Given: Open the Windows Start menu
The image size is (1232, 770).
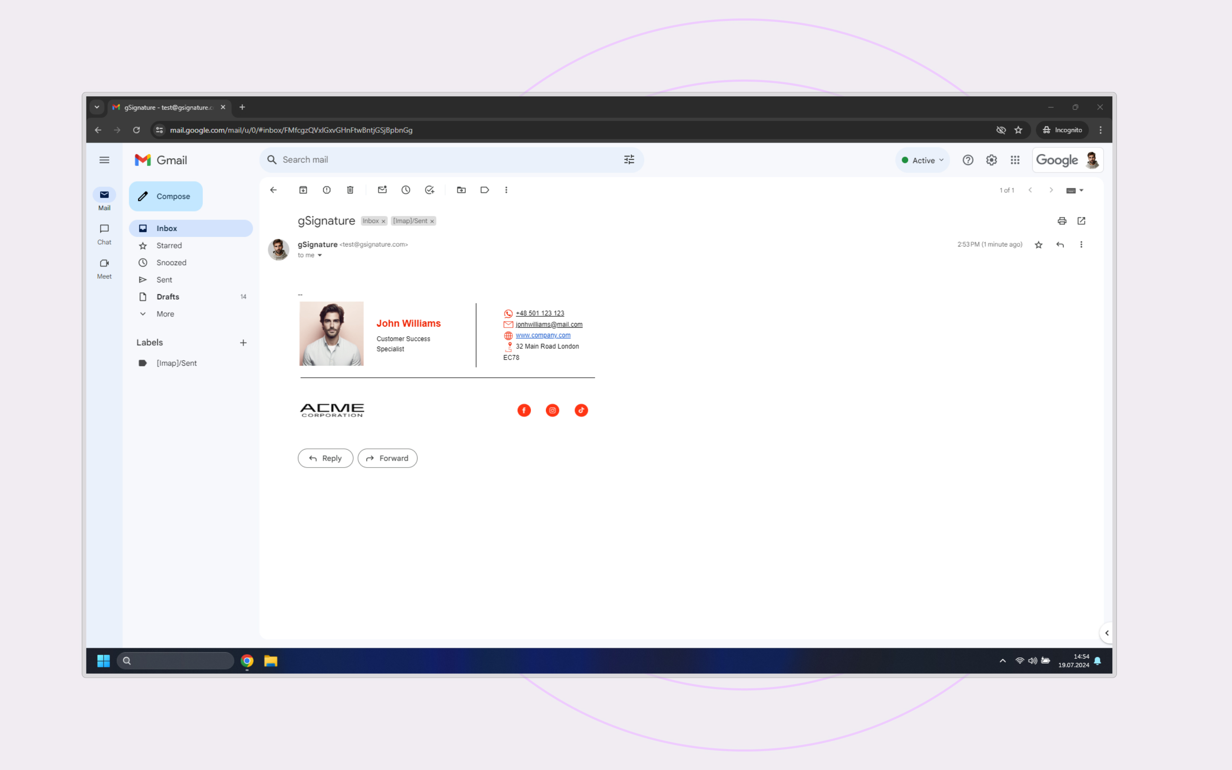Looking at the screenshot, I should (x=104, y=661).
